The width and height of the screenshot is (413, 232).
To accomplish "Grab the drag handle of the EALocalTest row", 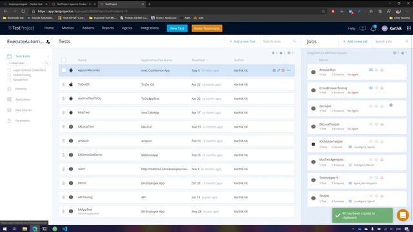I will coord(63,126).
